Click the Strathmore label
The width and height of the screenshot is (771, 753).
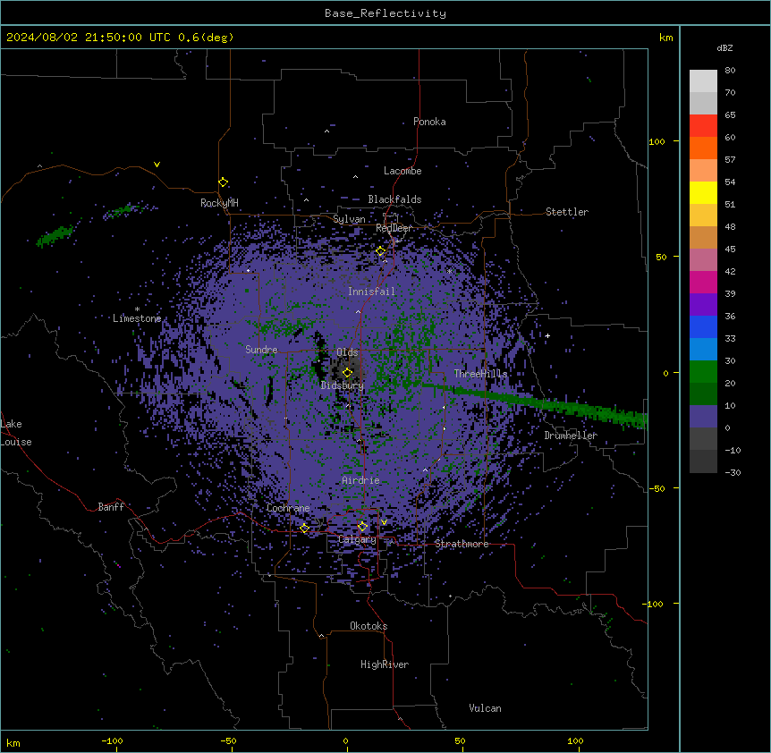[462, 544]
